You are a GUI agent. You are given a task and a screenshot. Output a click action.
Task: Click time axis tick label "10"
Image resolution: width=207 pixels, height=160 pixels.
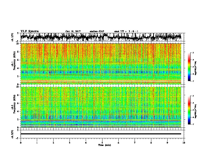[x=184, y=143]
